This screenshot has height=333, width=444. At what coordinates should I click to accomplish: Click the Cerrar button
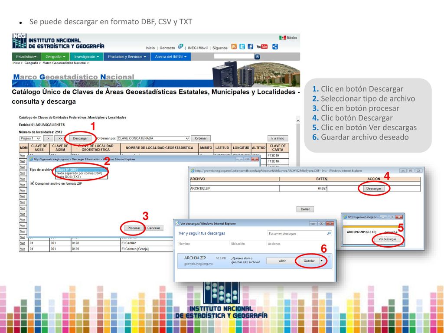(x=305, y=209)
